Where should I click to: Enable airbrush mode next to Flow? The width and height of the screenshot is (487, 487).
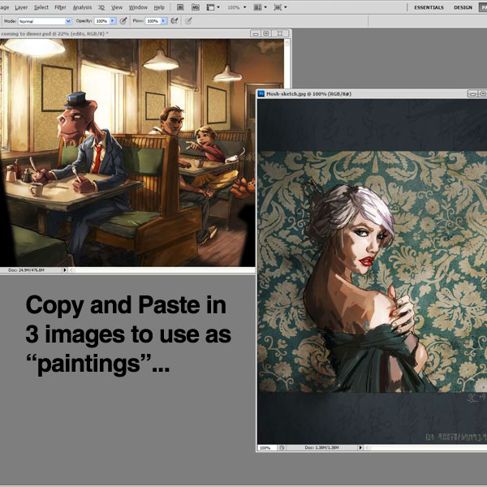click(x=175, y=21)
